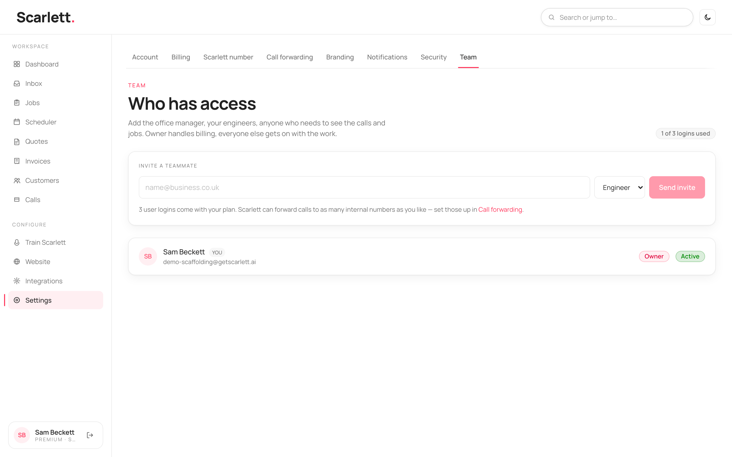This screenshot has width=732, height=457.
Task: Click SB avatar in team member row
Action: [148, 256]
